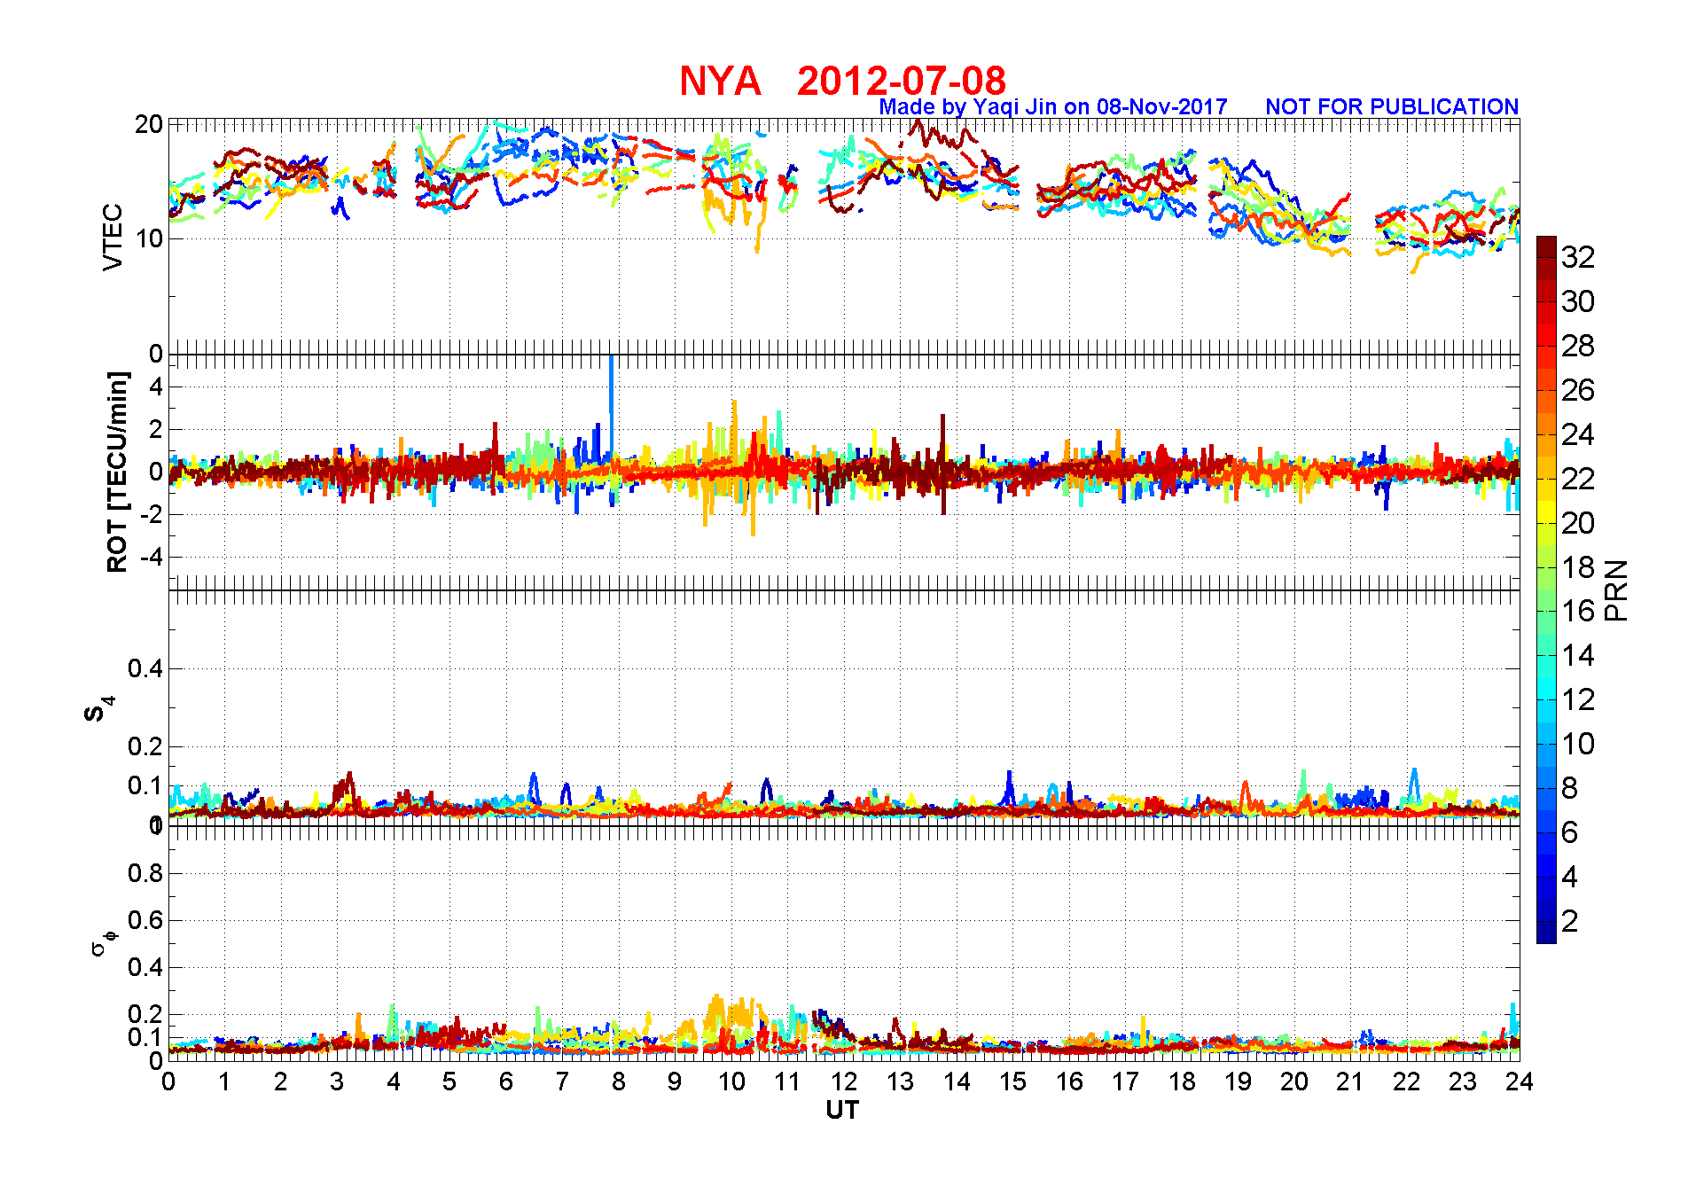Screen dimensions: 1688x1179
Task: Click the yellow section of the PRN colorbar
Action: point(1546,511)
